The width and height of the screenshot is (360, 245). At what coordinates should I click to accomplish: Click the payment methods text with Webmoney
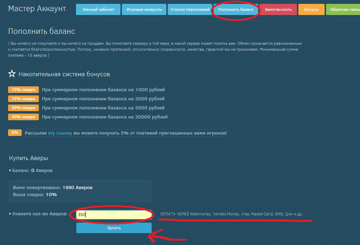click(x=231, y=214)
